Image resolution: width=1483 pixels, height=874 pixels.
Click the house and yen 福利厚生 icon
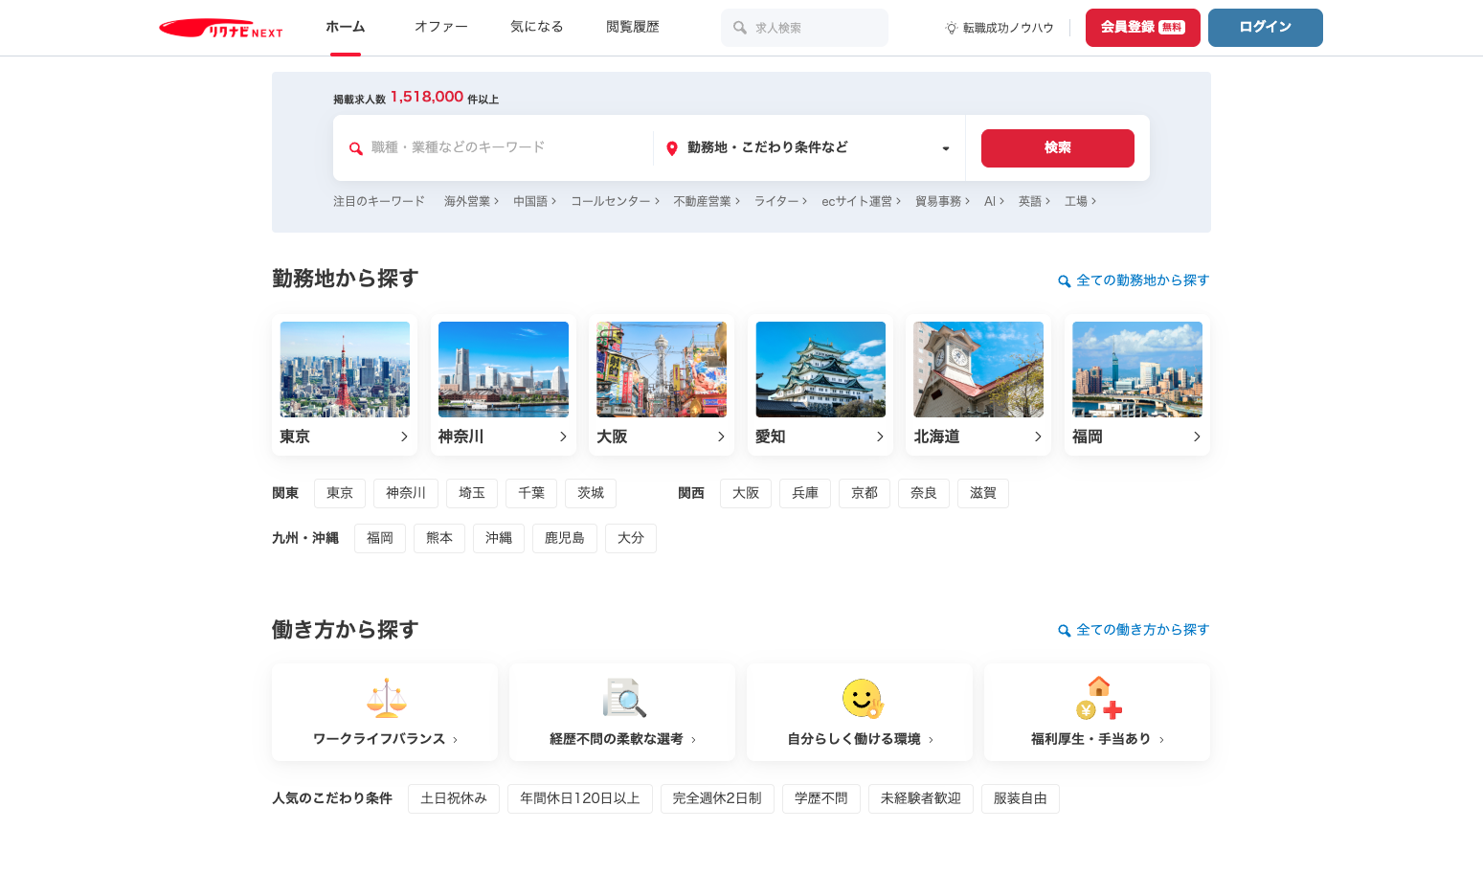click(1098, 698)
